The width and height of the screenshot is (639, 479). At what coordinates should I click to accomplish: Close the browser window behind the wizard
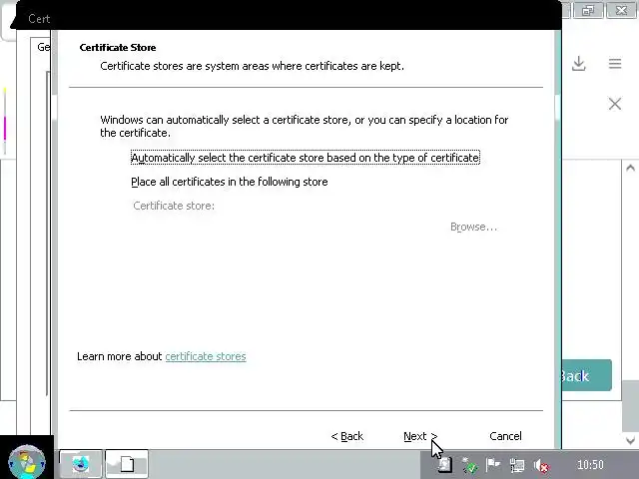point(621,10)
